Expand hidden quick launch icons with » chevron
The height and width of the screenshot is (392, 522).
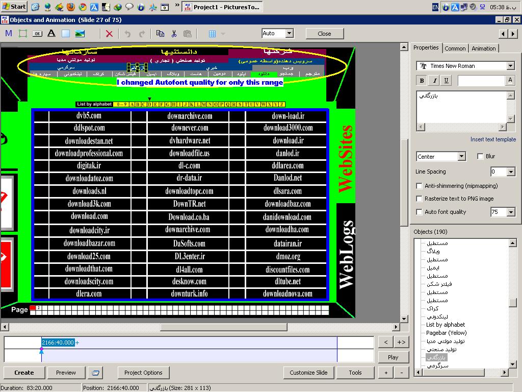pyautogui.click(x=177, y=5)
